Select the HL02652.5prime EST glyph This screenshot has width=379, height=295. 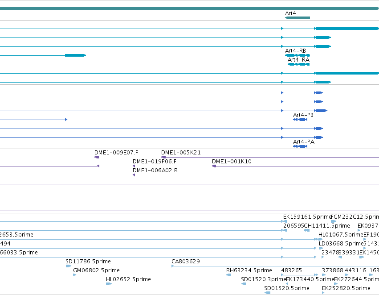coord(109,284)
